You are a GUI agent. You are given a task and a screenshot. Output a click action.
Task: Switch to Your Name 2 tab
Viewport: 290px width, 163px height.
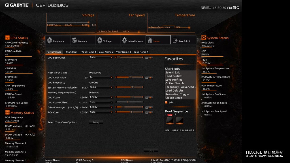point(106,52)
